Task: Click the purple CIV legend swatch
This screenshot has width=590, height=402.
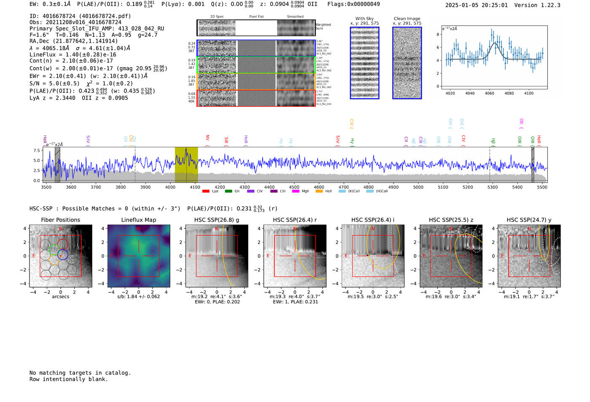Action: 251,191
